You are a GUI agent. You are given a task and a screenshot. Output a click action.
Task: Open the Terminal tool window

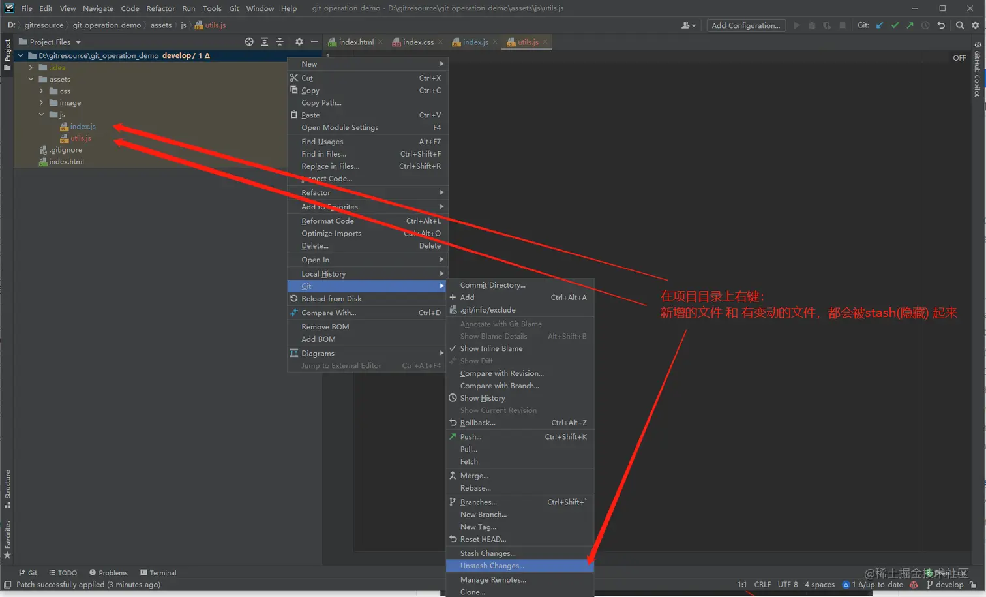[x=158, y=573]
